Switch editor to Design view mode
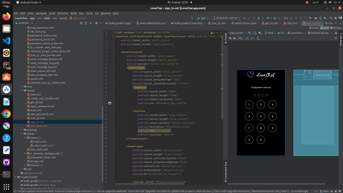Viewport: 343px width, 193px height. point(336,28)
